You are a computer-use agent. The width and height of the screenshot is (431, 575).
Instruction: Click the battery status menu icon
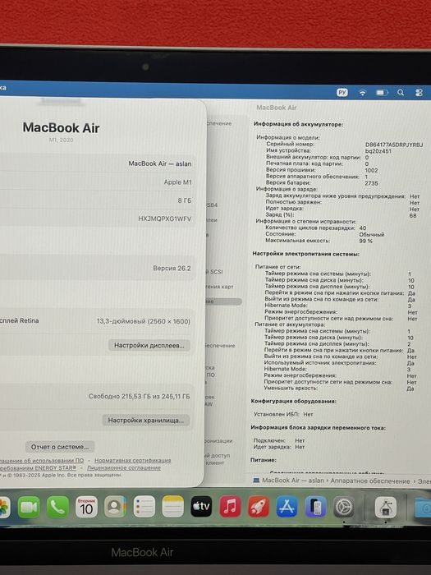(x=381, y=93)
